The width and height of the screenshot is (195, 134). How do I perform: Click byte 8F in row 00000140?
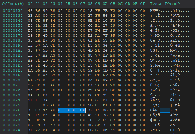45,21
